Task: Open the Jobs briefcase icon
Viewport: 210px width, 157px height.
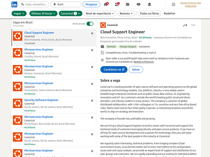Action: coord(128,4)
